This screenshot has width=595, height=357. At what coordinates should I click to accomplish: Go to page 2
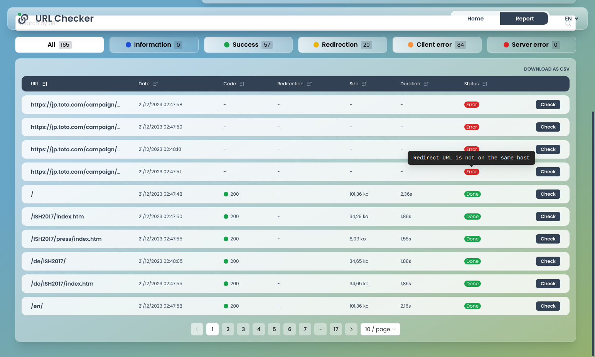228,329
